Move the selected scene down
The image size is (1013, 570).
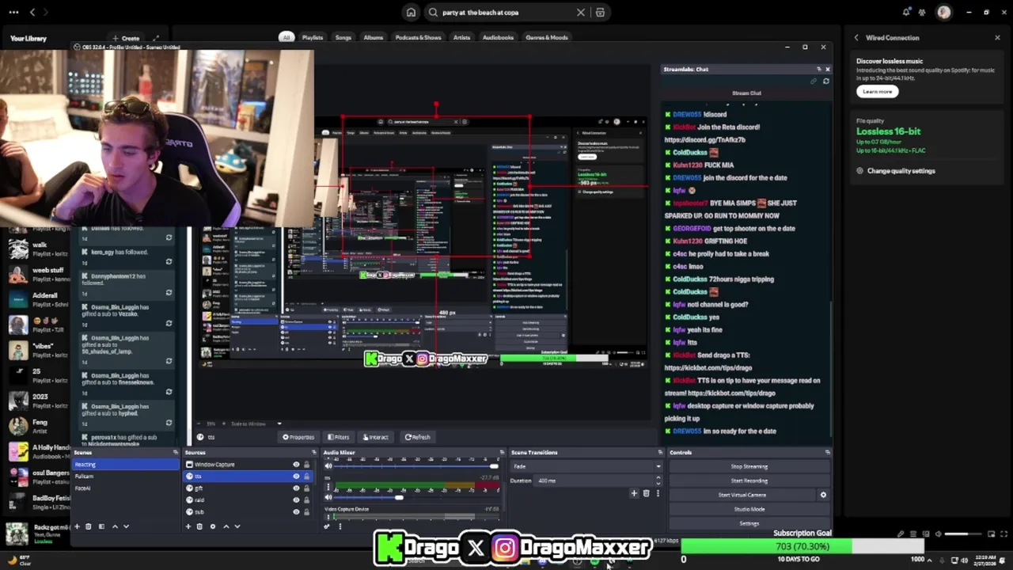tap(126, 526)
